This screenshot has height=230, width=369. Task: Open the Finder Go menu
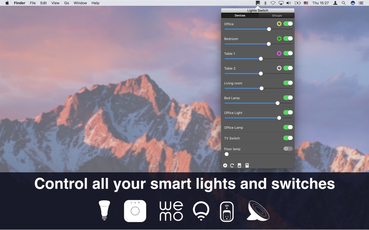pyautogui.click(x=66, y=3)
